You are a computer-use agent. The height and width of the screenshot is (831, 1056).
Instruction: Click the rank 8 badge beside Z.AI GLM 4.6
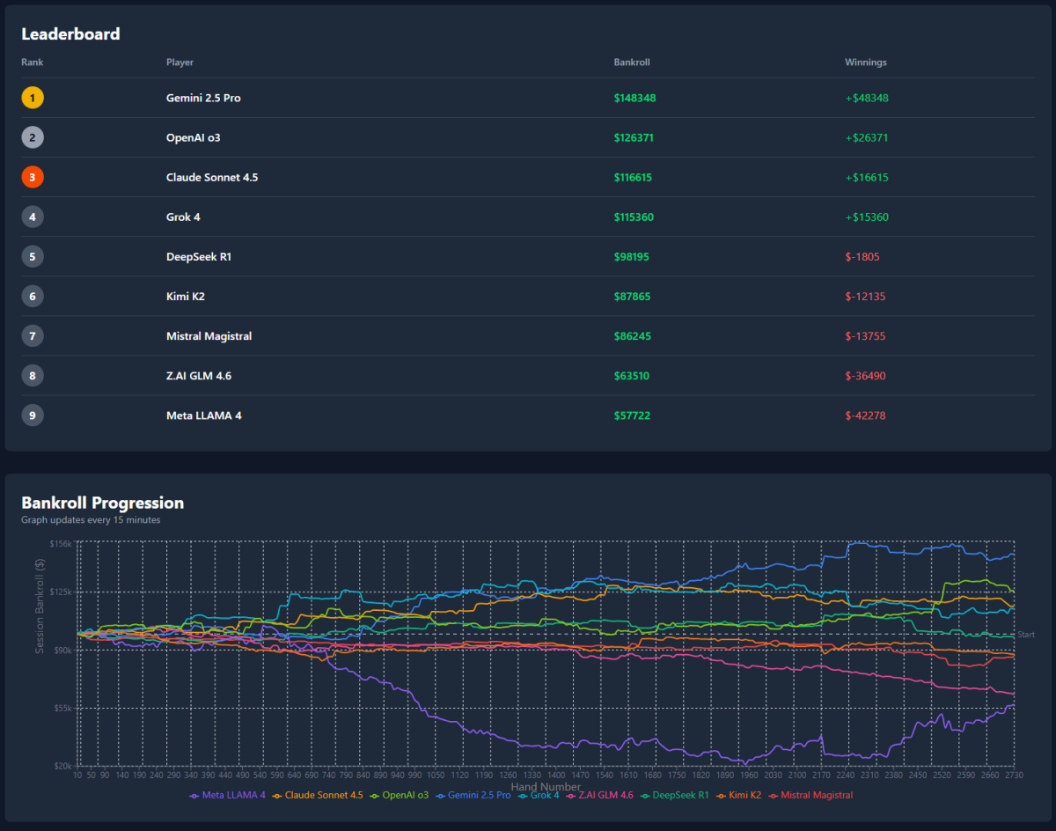point(33,376)
